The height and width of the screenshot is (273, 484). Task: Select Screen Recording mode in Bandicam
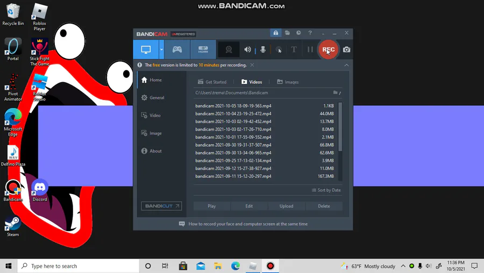(x=146, y=49)
